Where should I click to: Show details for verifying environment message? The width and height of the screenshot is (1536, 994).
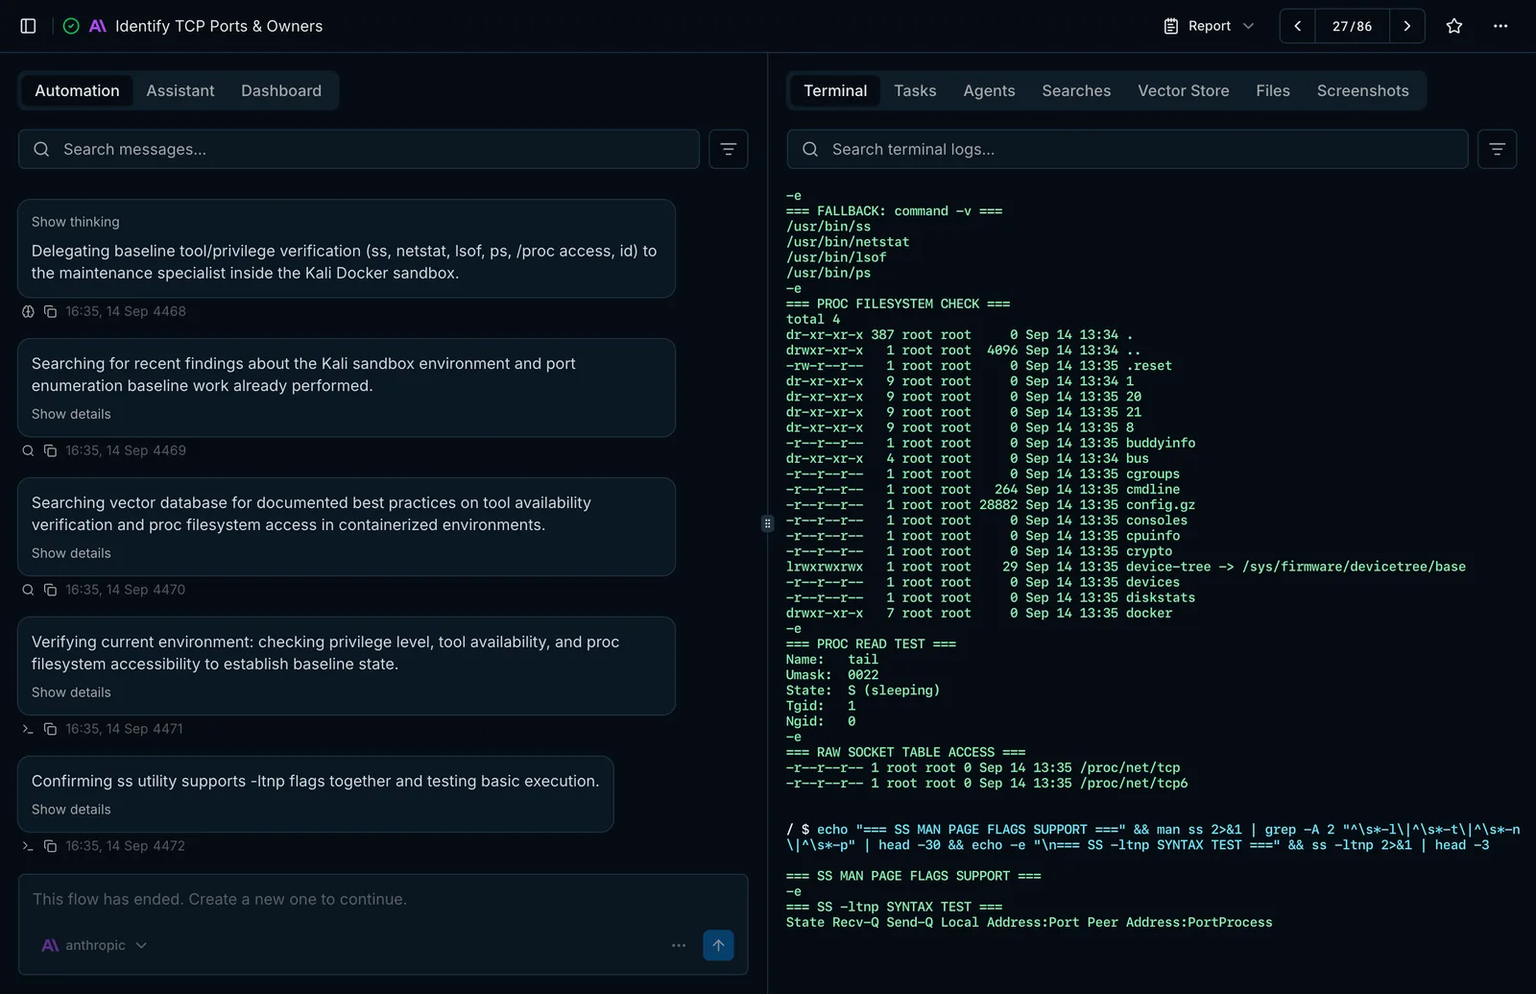[x=71, y=692]
